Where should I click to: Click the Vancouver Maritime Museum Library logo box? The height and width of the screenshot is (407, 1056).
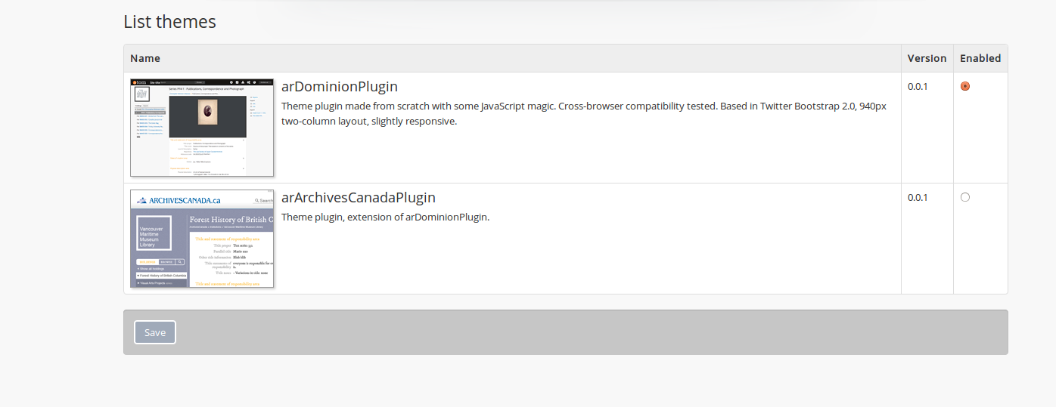tap(154, 233)
